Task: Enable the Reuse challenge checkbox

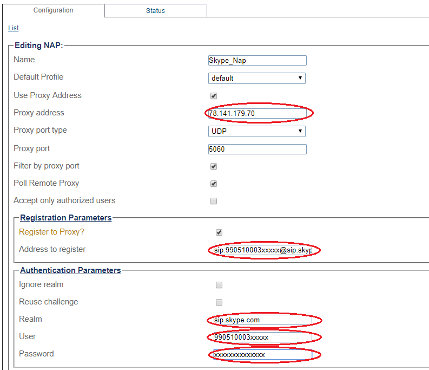Action: click(219, 302)
